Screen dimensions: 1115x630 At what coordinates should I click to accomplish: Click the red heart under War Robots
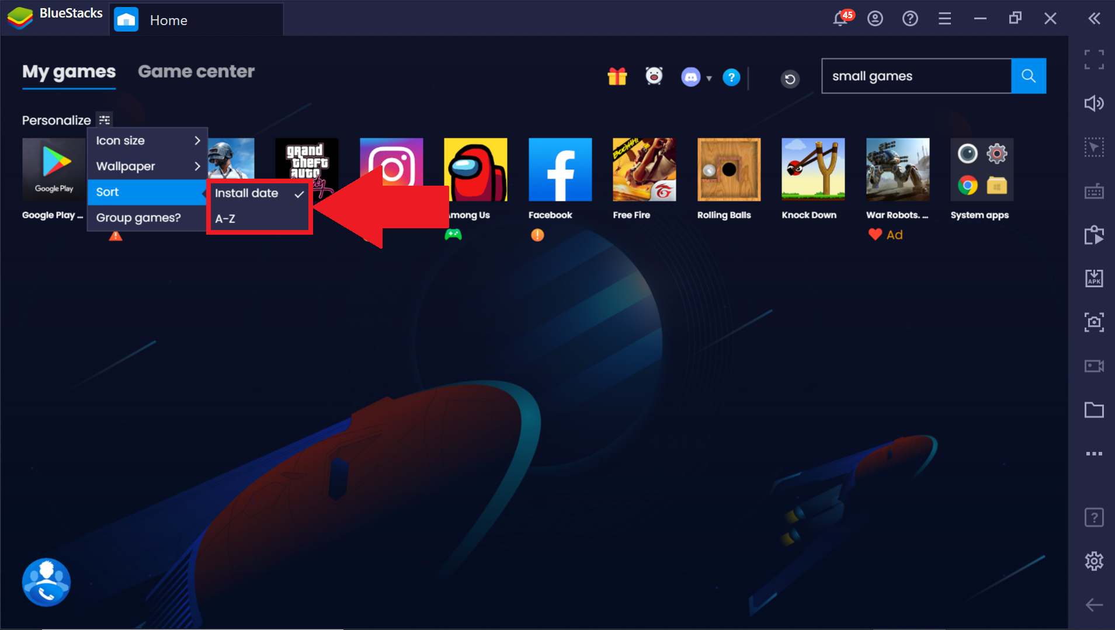(x=875, y=235)
